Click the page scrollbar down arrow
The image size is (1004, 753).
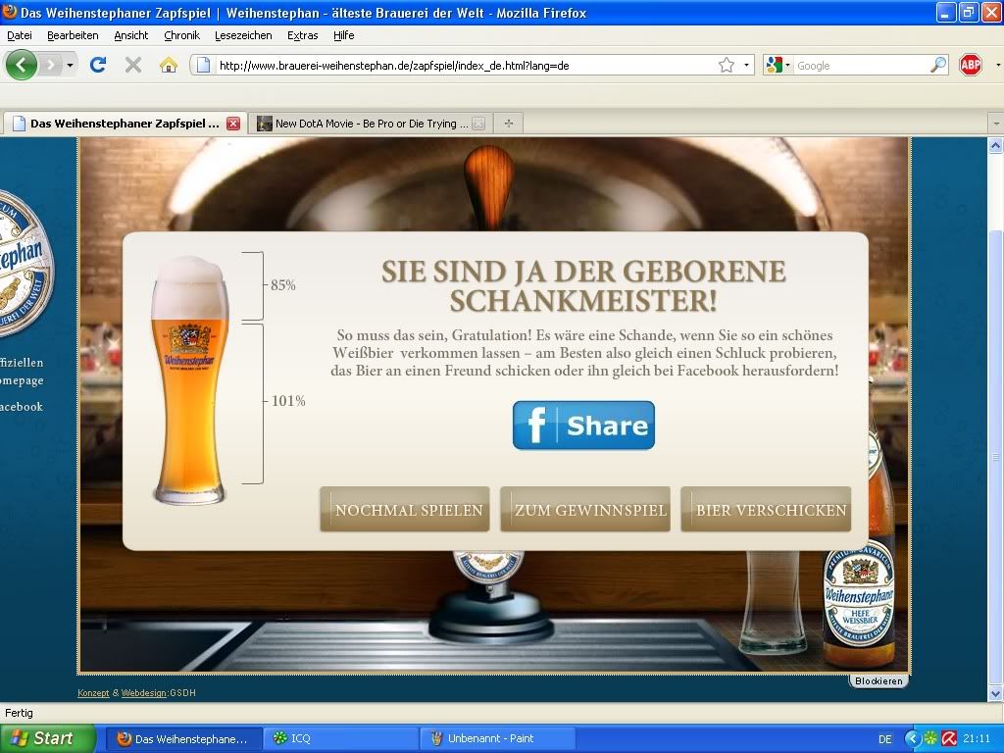[x=995, y=693]
